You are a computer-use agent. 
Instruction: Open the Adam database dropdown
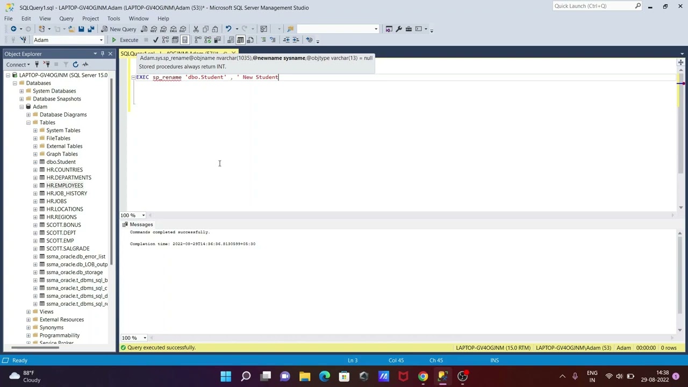(x=101, y=40)
